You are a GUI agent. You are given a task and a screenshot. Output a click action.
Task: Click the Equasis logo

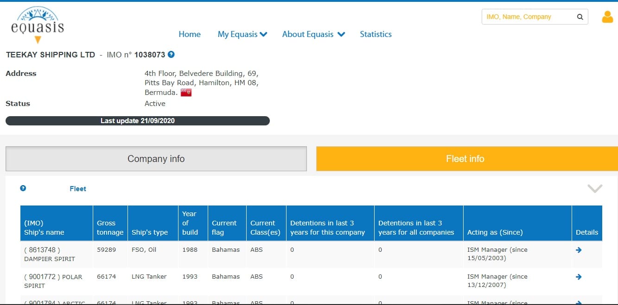pos(37,25)
